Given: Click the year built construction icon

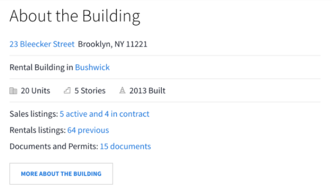Looking at the screenshot, I should (x=122, y=90).
